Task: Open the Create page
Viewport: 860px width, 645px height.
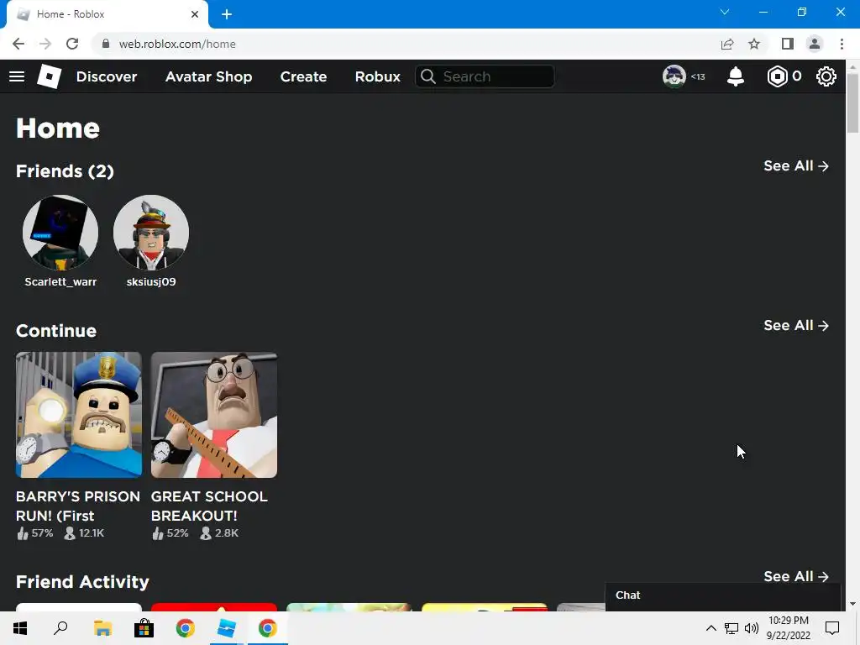Action: [303, 76]
